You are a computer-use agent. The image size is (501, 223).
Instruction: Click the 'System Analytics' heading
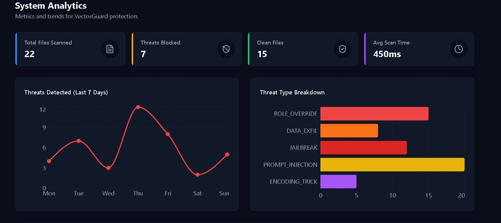click(x=51, y=6)
